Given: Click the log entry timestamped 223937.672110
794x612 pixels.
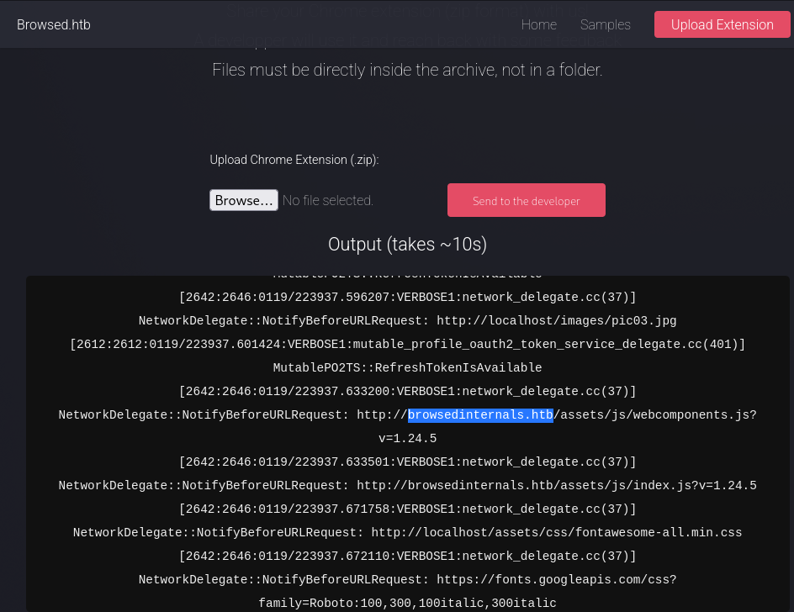Looking at the screenshot, I should click(407, 556).
